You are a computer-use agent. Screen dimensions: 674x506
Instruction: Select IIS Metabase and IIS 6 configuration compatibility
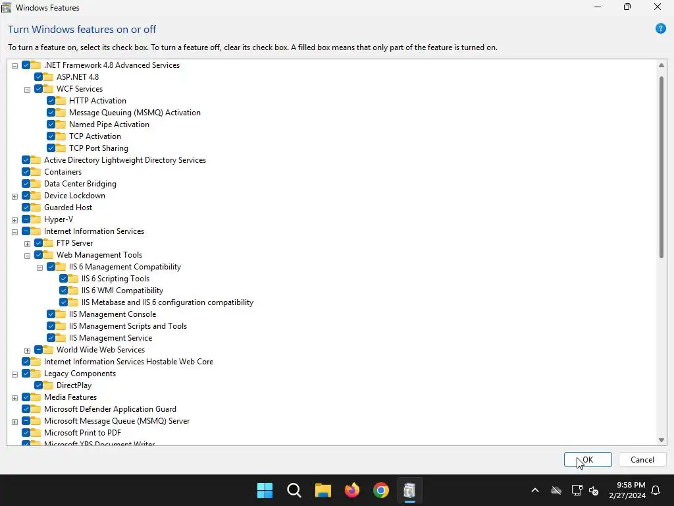pos(167,302)
